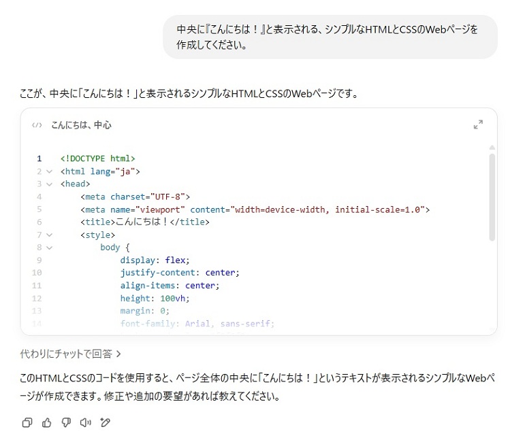The width and height of the screenshot is (512, 442).
Task: Copy the response with the copy icon
Action: 27,422
